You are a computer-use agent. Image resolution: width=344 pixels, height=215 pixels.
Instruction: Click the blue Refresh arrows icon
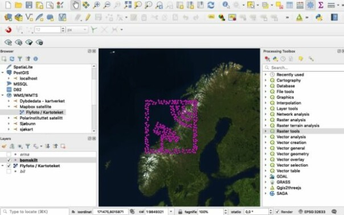211,5
